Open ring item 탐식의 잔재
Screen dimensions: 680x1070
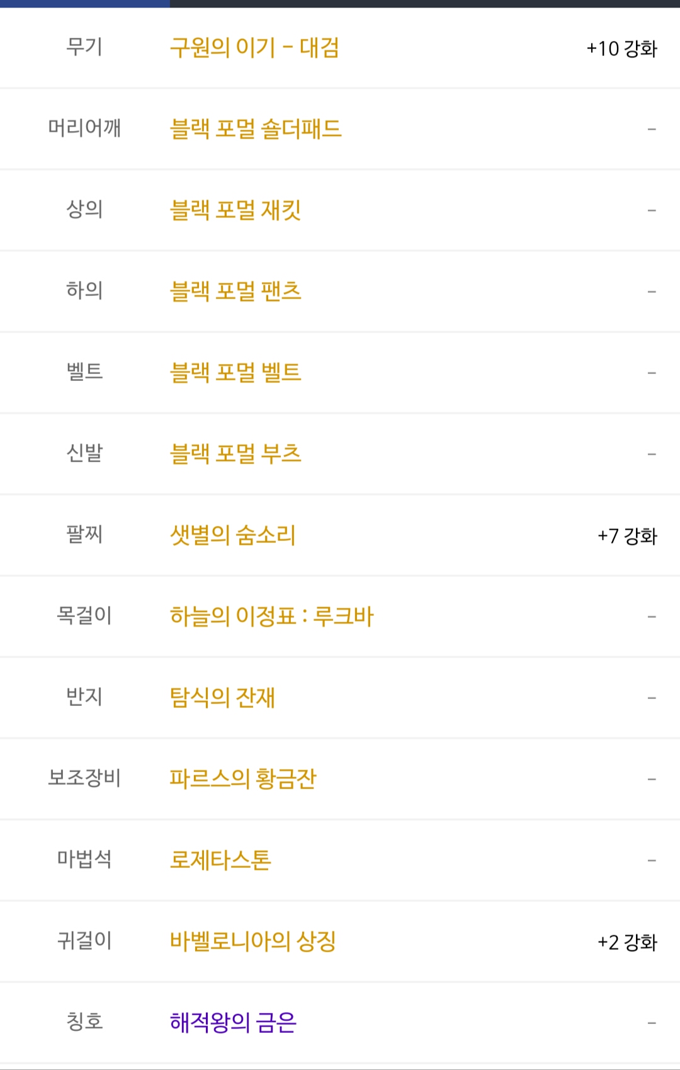tap(222, 698)
